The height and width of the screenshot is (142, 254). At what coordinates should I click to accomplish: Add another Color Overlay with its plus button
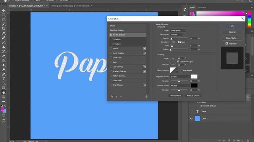point(144,67)
